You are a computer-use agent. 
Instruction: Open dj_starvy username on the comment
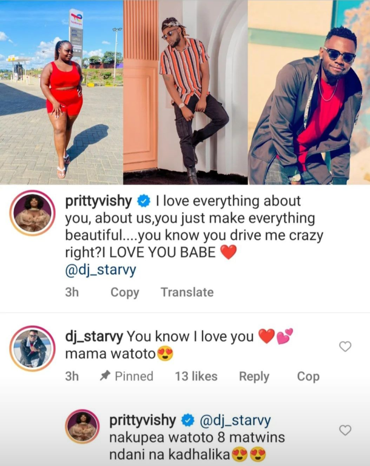coord(94,337)
